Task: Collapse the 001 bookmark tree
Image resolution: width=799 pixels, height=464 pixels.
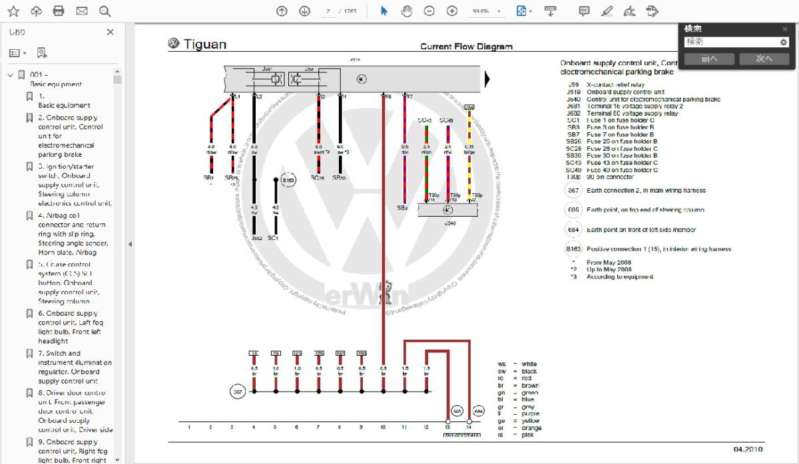Action: (x=10, y=75)
